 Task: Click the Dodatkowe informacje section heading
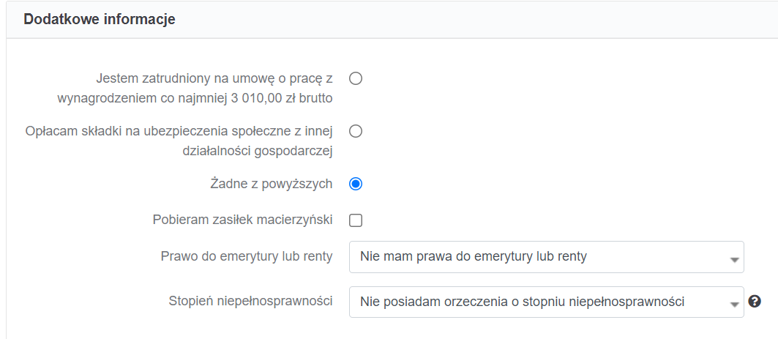click(x=100, y=19)
